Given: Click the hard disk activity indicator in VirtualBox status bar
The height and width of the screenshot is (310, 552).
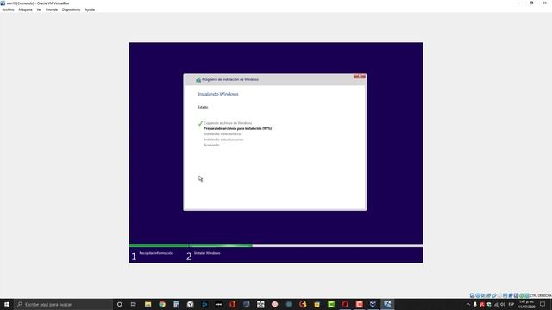Looking at the screenshot, I should 472,295.
